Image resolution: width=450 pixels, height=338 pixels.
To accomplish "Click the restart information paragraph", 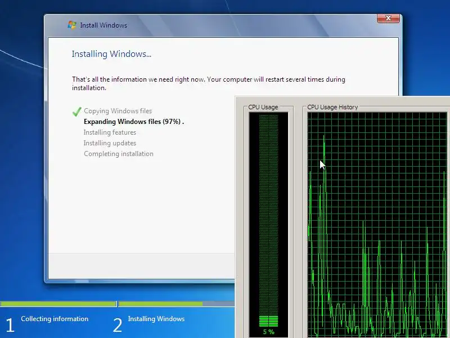I will point(209,83).
